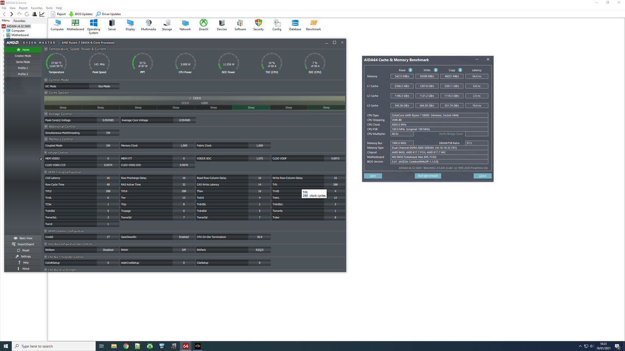Open the Operating System icon in AIDA64
Image resolution: width=625 pixels, height=351 pixels.
click(94, 27)
